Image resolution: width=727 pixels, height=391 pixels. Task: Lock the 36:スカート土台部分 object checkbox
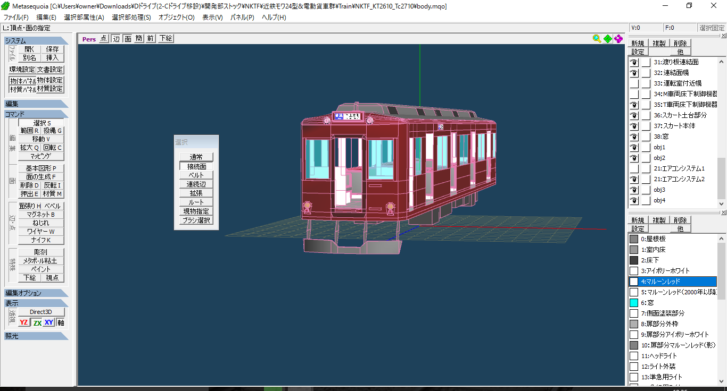pyautogui.click(x=646, y=115)
